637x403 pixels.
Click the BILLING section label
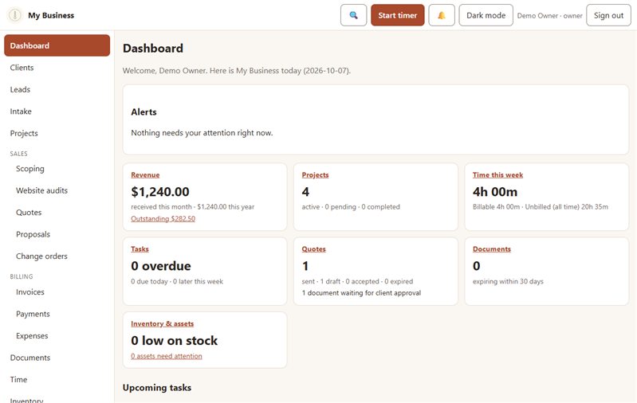pyautogui.click(x=21, y=276)
